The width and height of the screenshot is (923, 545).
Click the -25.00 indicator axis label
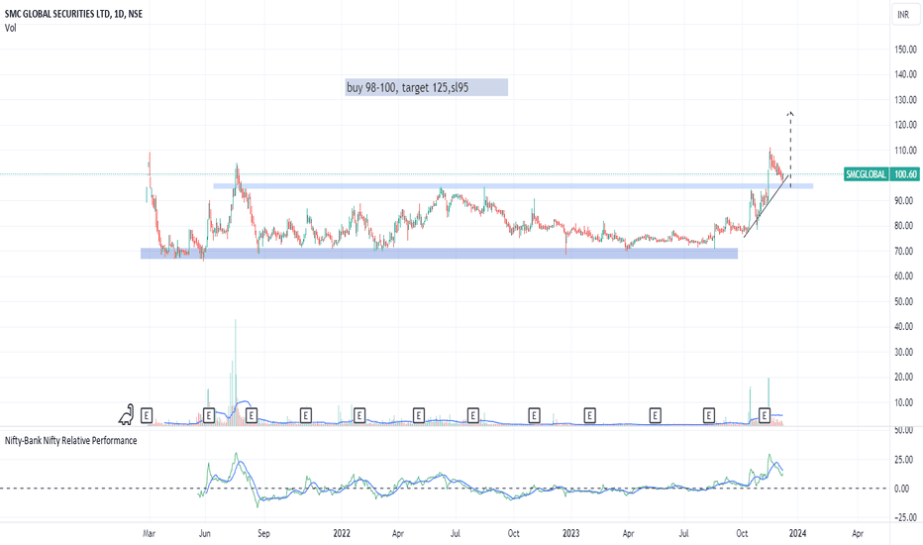click(904, 517)
